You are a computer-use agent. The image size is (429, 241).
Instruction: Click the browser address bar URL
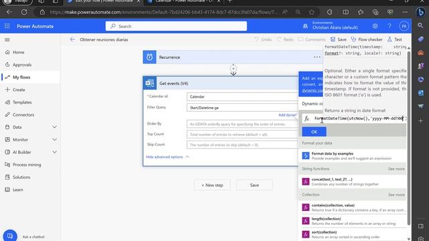click(x=164, y=12)
